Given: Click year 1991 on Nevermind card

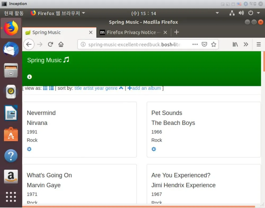Looking at the screenshot, I should tap(32, 132).
